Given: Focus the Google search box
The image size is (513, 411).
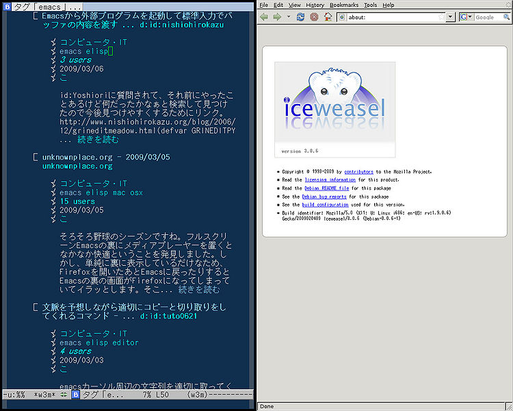Looking at the screenshot, I should tap(488, 17).
